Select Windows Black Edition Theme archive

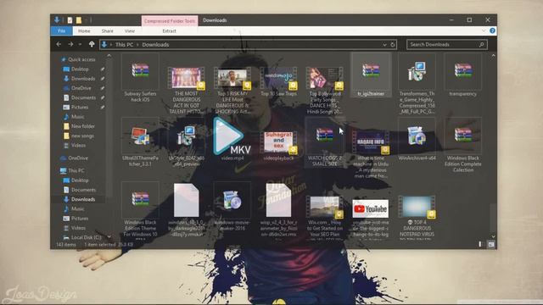pyautogui.click(x=140, y=210)
